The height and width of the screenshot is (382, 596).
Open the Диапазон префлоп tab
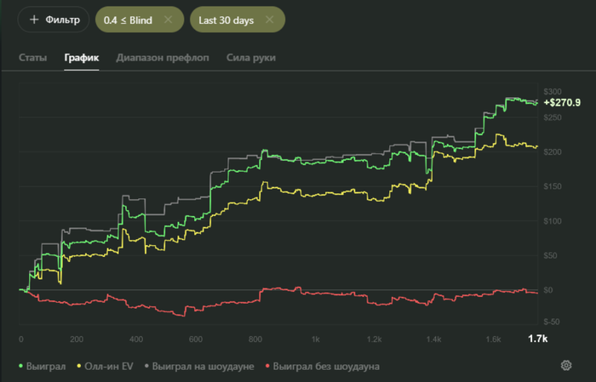click(163, 58)
